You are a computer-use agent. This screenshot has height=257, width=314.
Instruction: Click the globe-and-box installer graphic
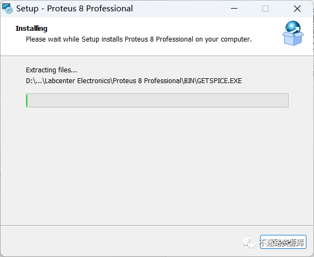[293, 33]
